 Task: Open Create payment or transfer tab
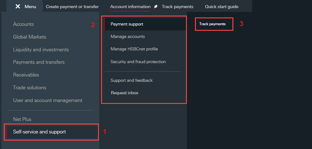tap(72, 7)
